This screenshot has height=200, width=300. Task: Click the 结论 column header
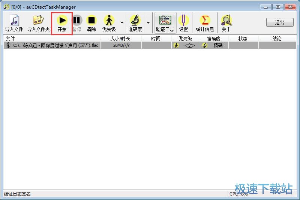pos(277,39)
